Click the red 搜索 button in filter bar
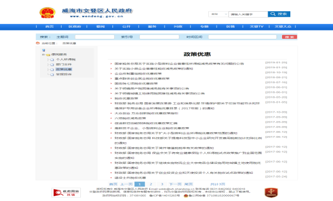This screenshot has height=201, width=333. 289,37
